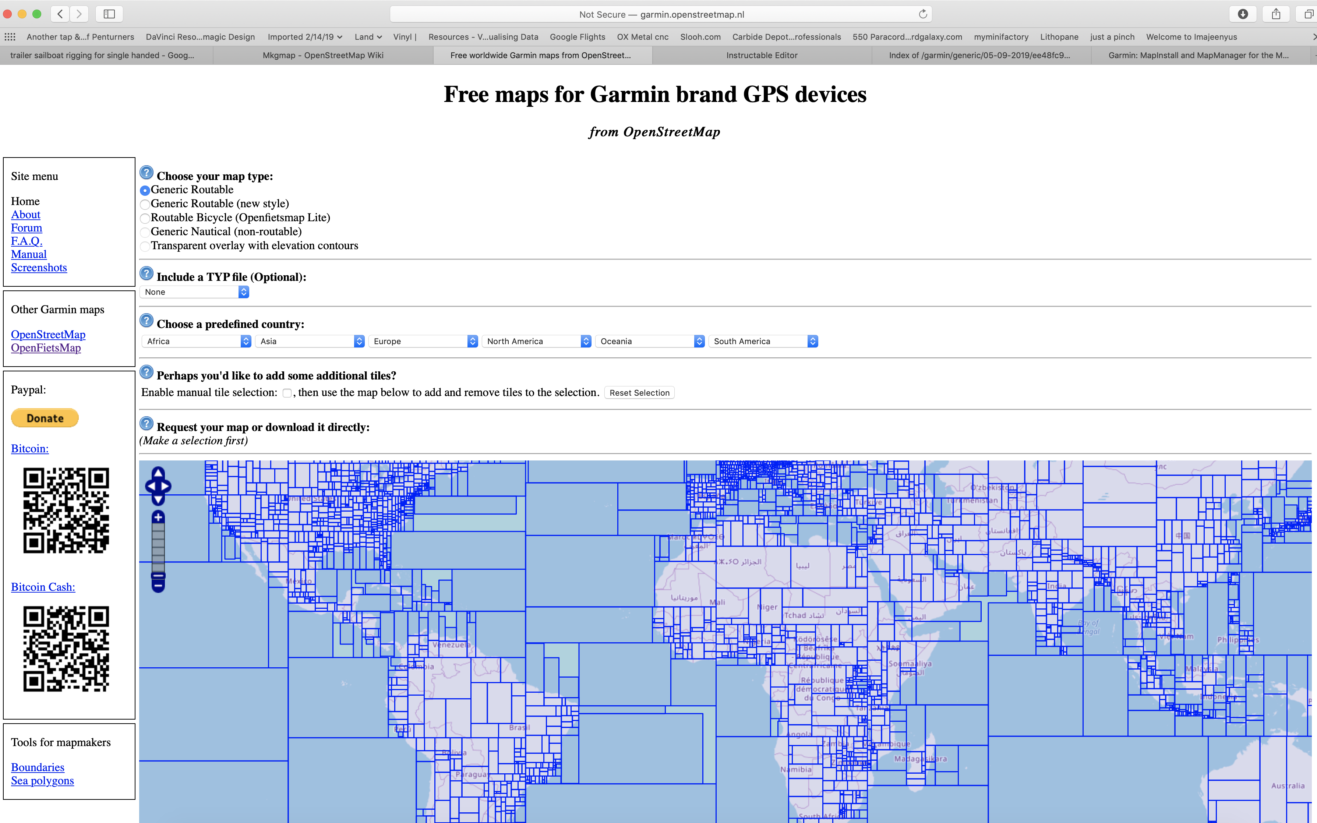Viewport: 1317px width, 823px height.
Task: Switch to the 'Mkgmap - OpenStreetMap Wiki' tab
Action: [x=322, y=55]
